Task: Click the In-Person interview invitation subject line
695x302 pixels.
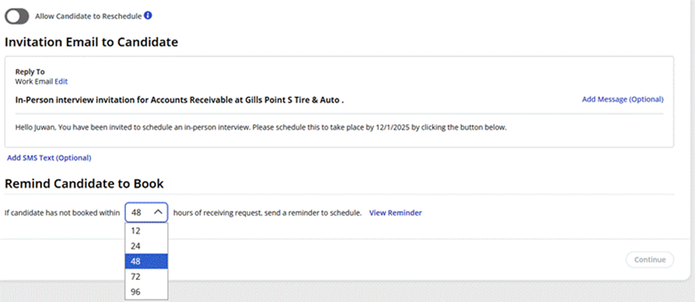Action: pyautogui.click(x=180, y=99)
